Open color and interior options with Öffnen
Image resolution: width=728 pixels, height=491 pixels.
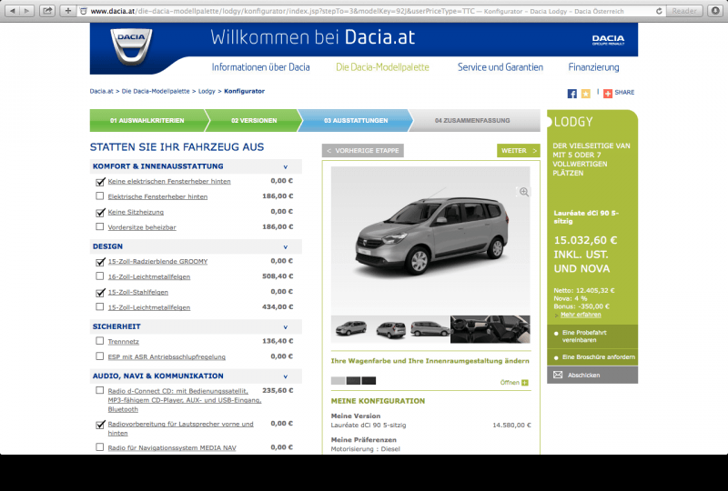coord(510,383)
